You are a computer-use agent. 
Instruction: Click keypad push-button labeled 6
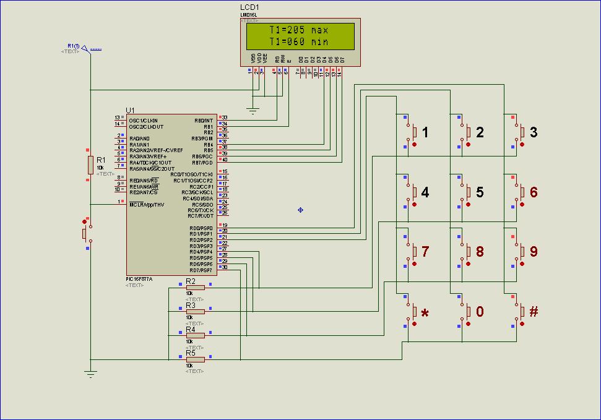[521, 192]
